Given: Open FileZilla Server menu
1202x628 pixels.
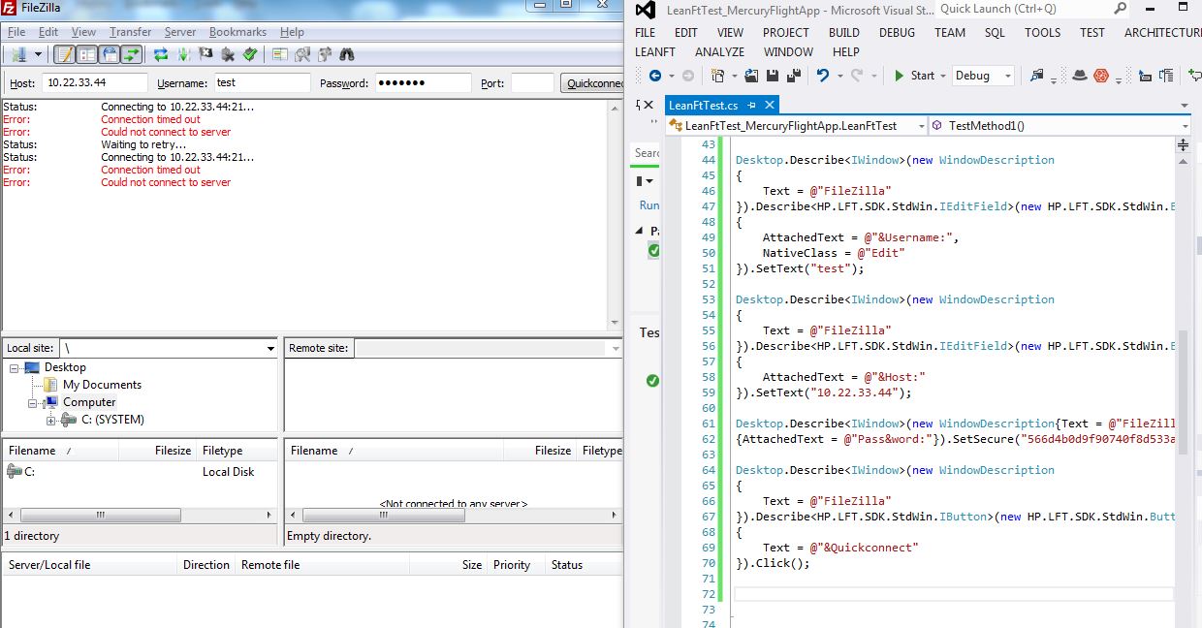Looking at the screenshot, I should (x=180, y=32).
